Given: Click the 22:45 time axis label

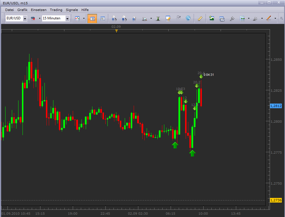Looking at the screenshot, I should pyautogui.click(x=105, y=213).
